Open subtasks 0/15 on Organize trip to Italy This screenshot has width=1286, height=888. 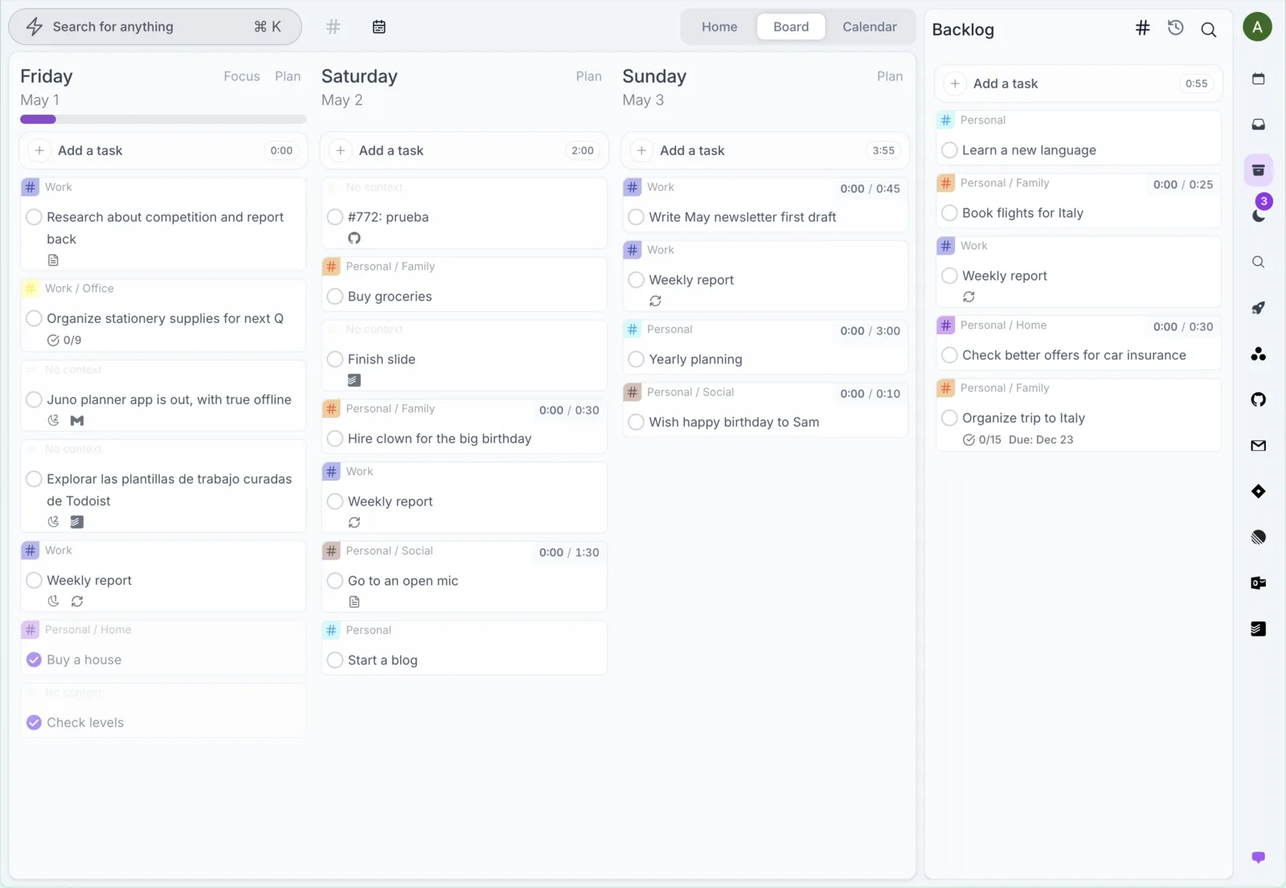[982, 440]
